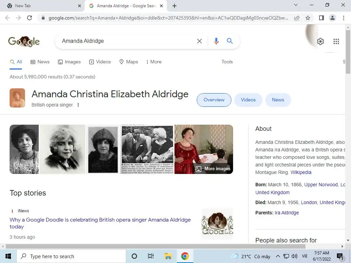
Task: Open second portrait of older woman
Action: (x=62, y=149)
